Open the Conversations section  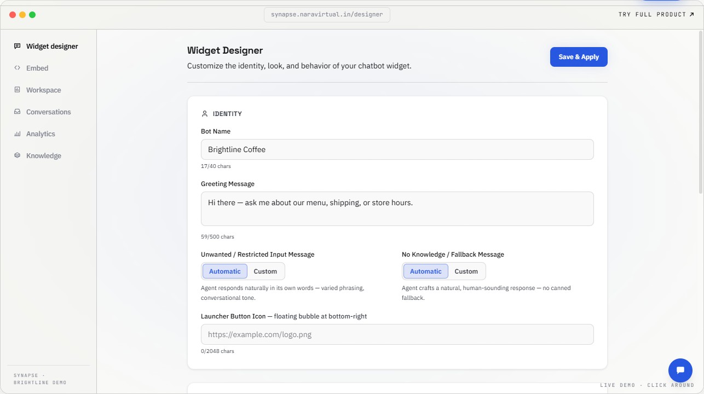(48, 112)
